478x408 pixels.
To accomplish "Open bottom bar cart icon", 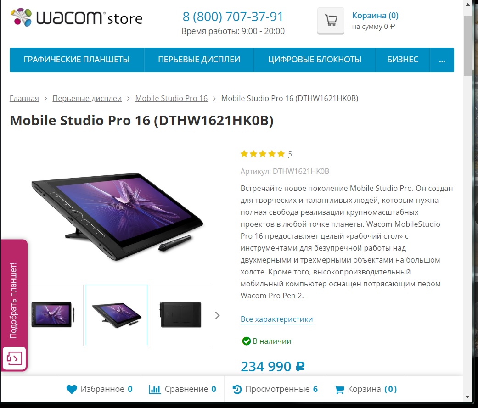I will tap(339, 390).
